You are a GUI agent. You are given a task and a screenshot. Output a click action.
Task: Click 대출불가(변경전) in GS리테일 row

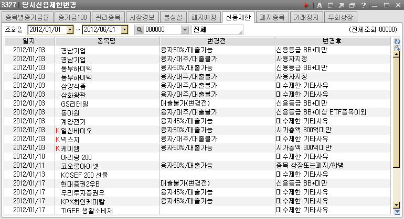click(185, 103)
